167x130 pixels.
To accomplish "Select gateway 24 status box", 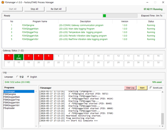I will (x=78, y=64).
